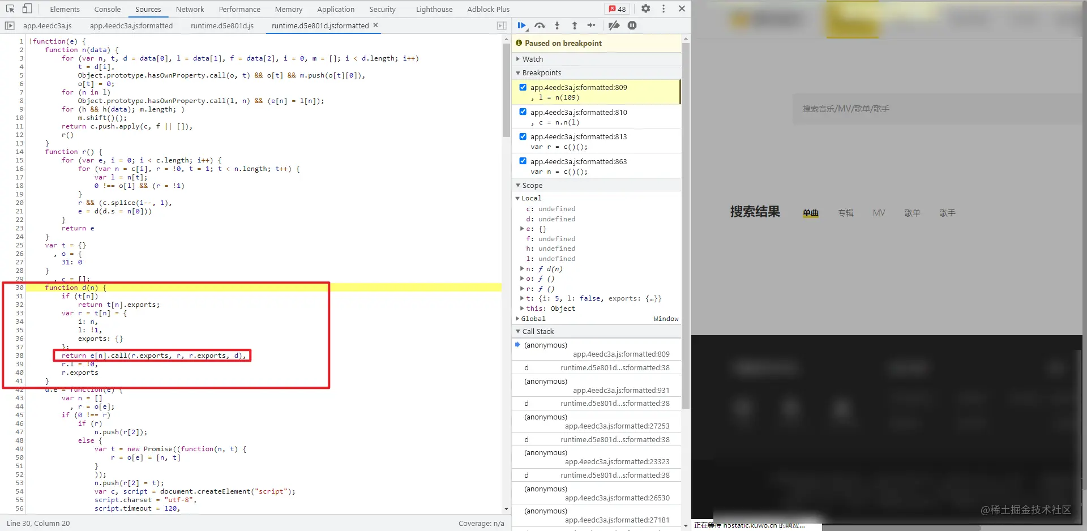Image resolution: width=1087 pixels, height=531 pixels.
Task: Select call stack frame app.4eedc3a.js:formatted:26530
Action: 597,493
